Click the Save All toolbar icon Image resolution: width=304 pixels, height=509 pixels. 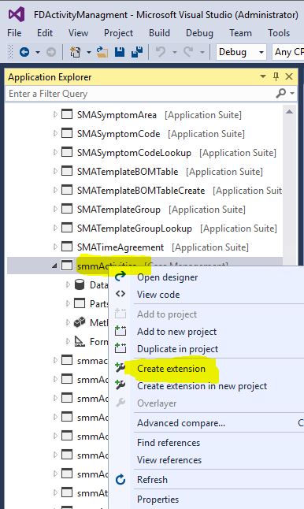tap(137, 52)
